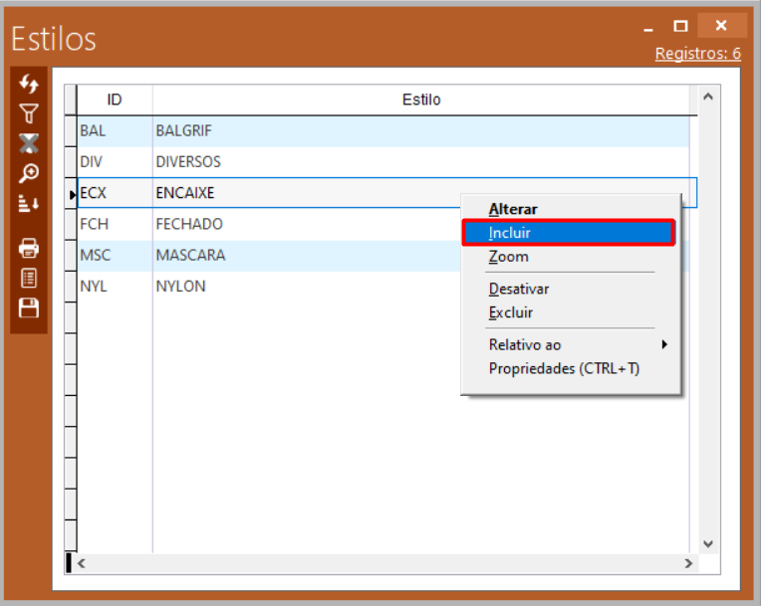Click the vertical scrollbar down arrow
761x606 pixels.
coord(708,543)
